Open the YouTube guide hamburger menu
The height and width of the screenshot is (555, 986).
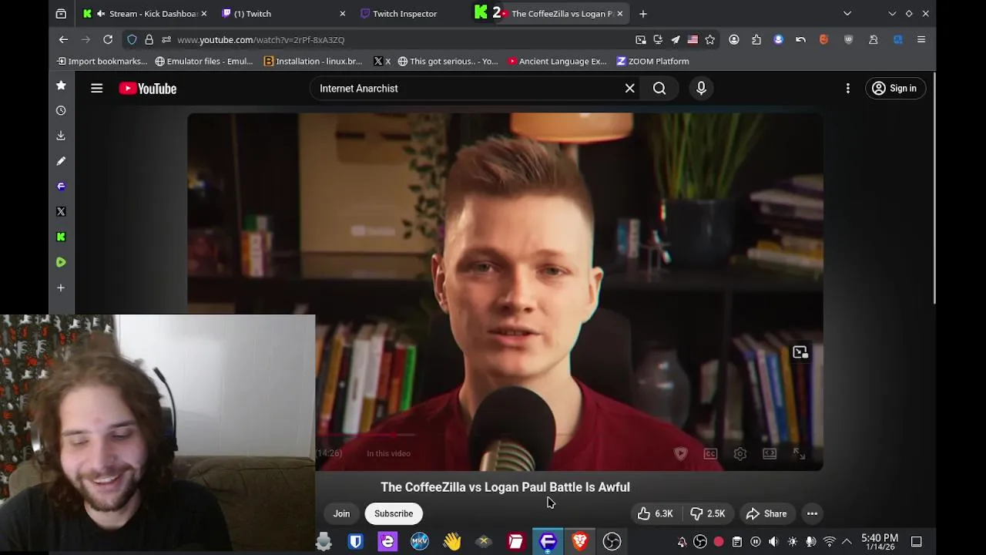click(x=96, y=89)
